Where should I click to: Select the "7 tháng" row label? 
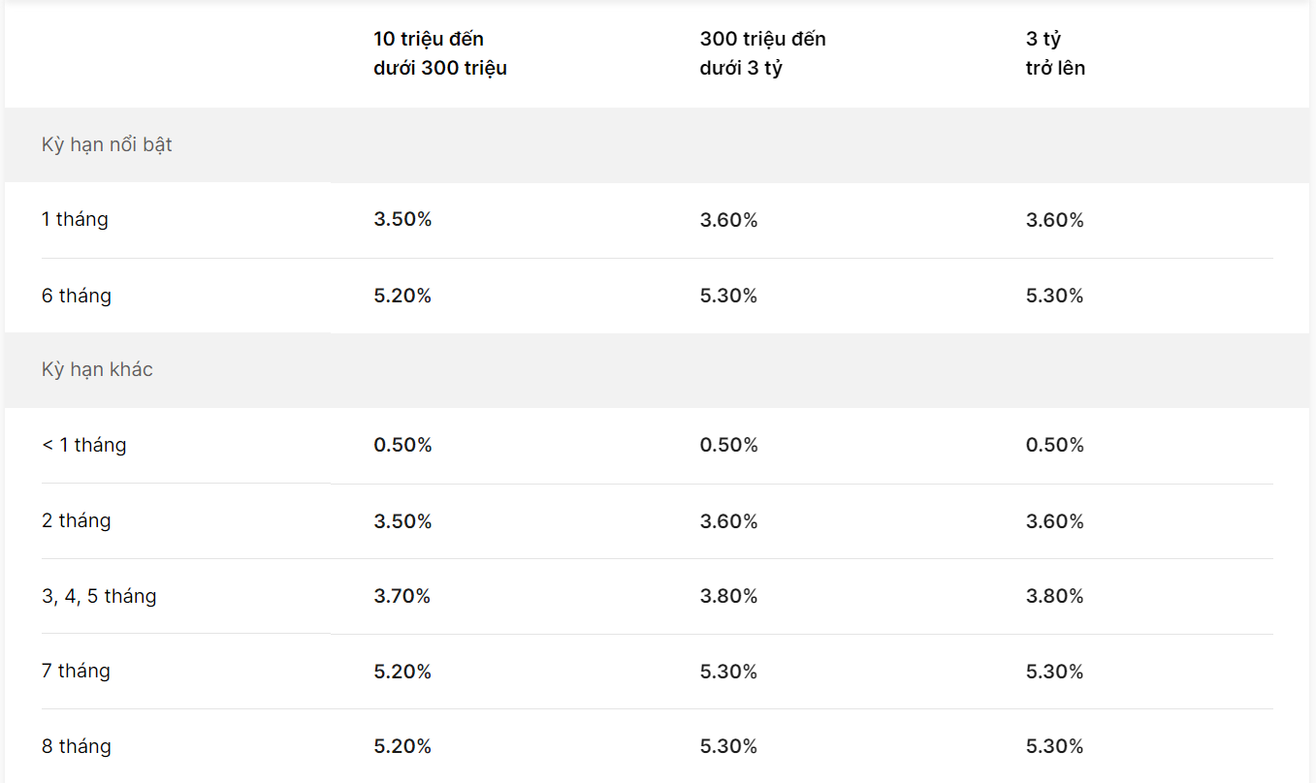(x=76, y=671)
